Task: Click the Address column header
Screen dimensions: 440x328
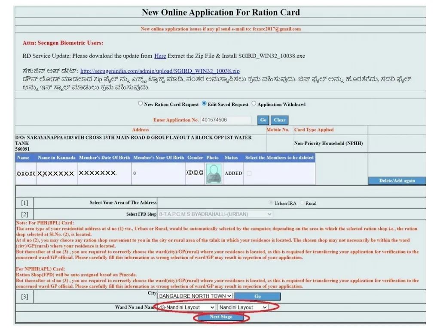Action: coord(141,130)
